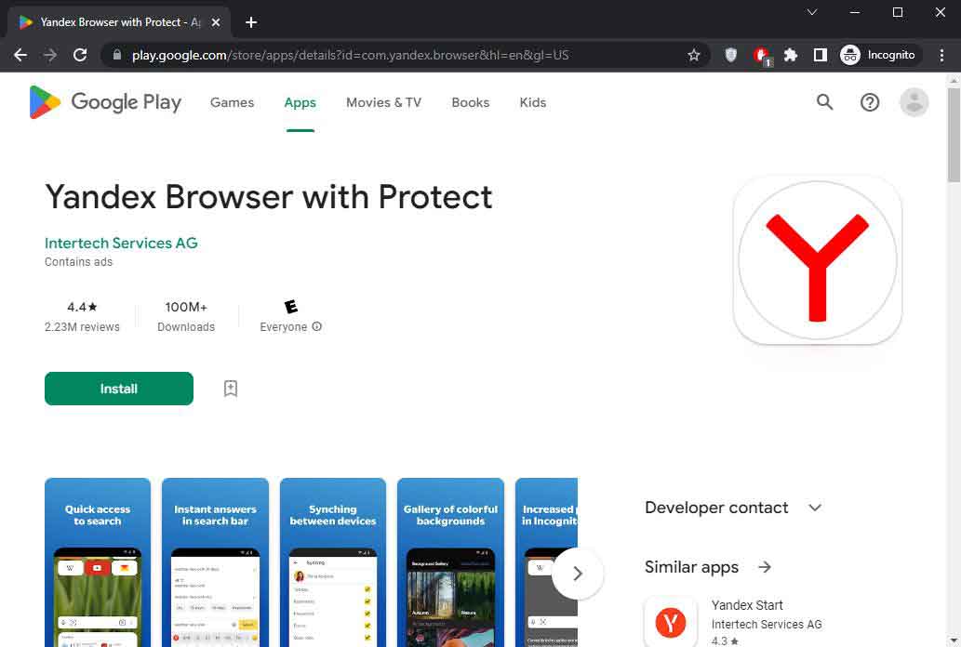Open the account avatar icon
Screen dimensions: 961x647
(x=914, y=102)
